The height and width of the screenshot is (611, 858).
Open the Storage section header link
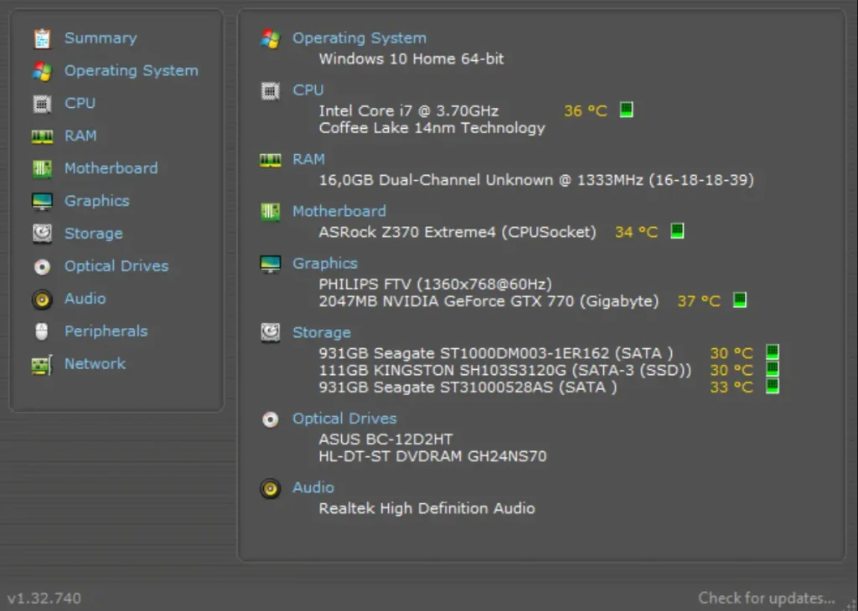(321, 332)
